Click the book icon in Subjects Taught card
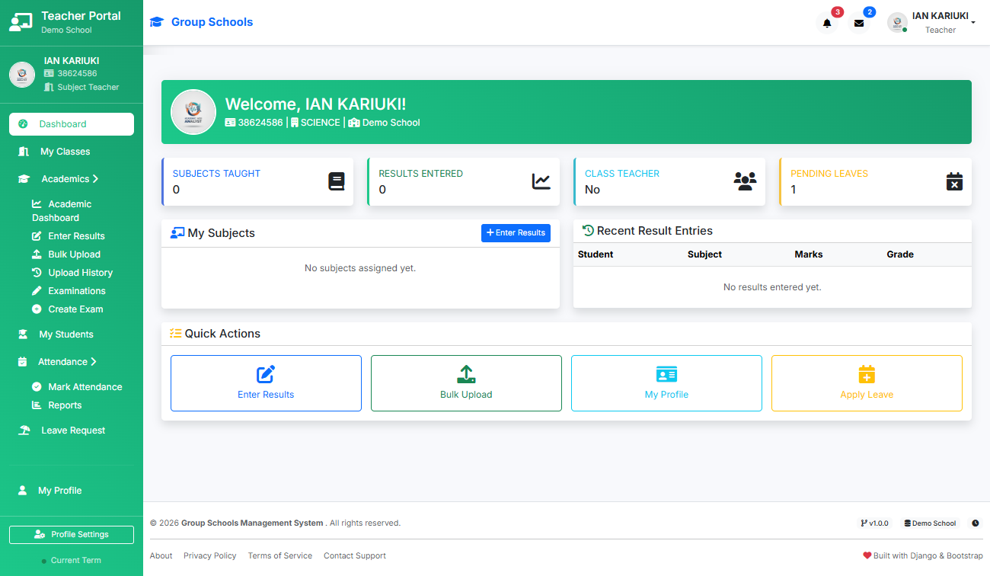Image resolution: width=990 pixels, height=576 pixels. point(337,181)
